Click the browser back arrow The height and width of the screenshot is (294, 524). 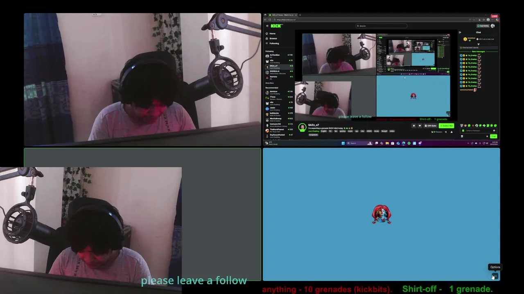(x=265, y=20)
